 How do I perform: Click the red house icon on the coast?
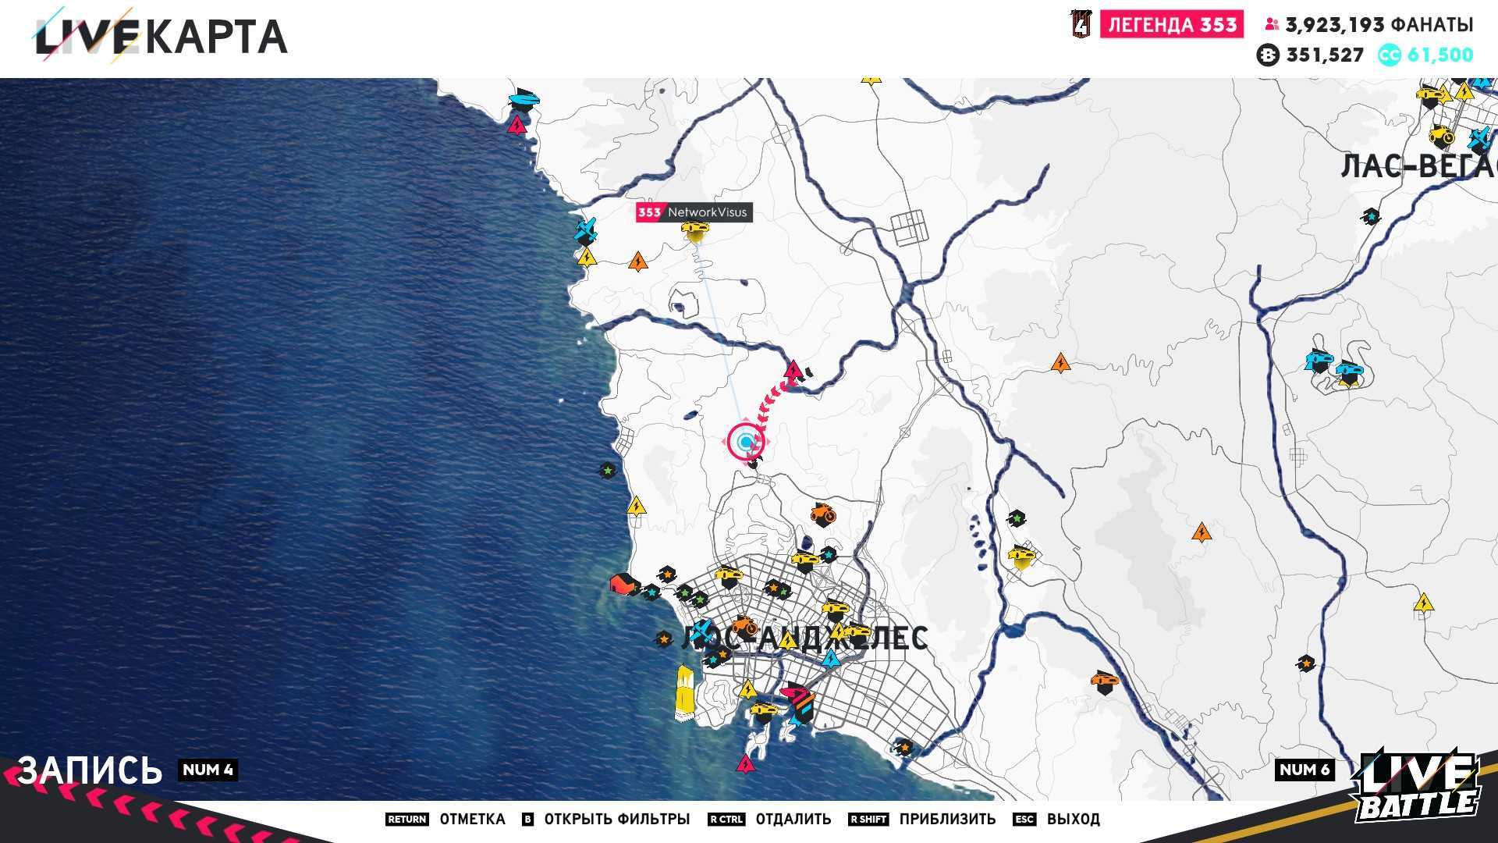click(623, 584)
